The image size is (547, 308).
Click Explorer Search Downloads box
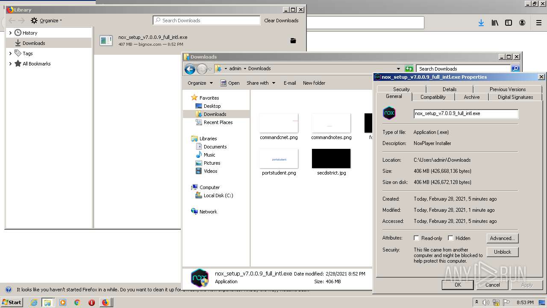pyautogui.click(x=464, y=68)
